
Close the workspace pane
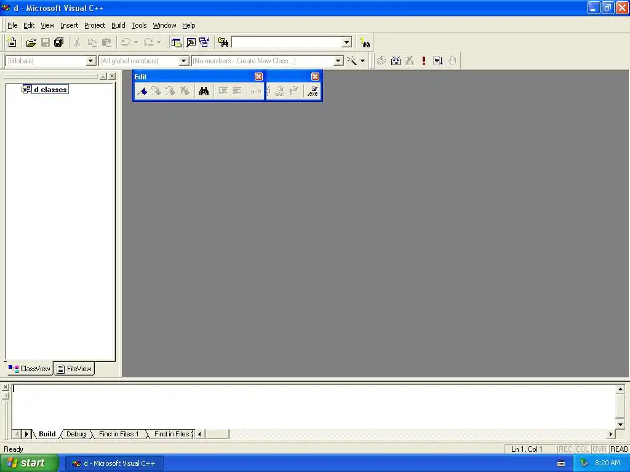pyautogui.click(x=112, y=76)
